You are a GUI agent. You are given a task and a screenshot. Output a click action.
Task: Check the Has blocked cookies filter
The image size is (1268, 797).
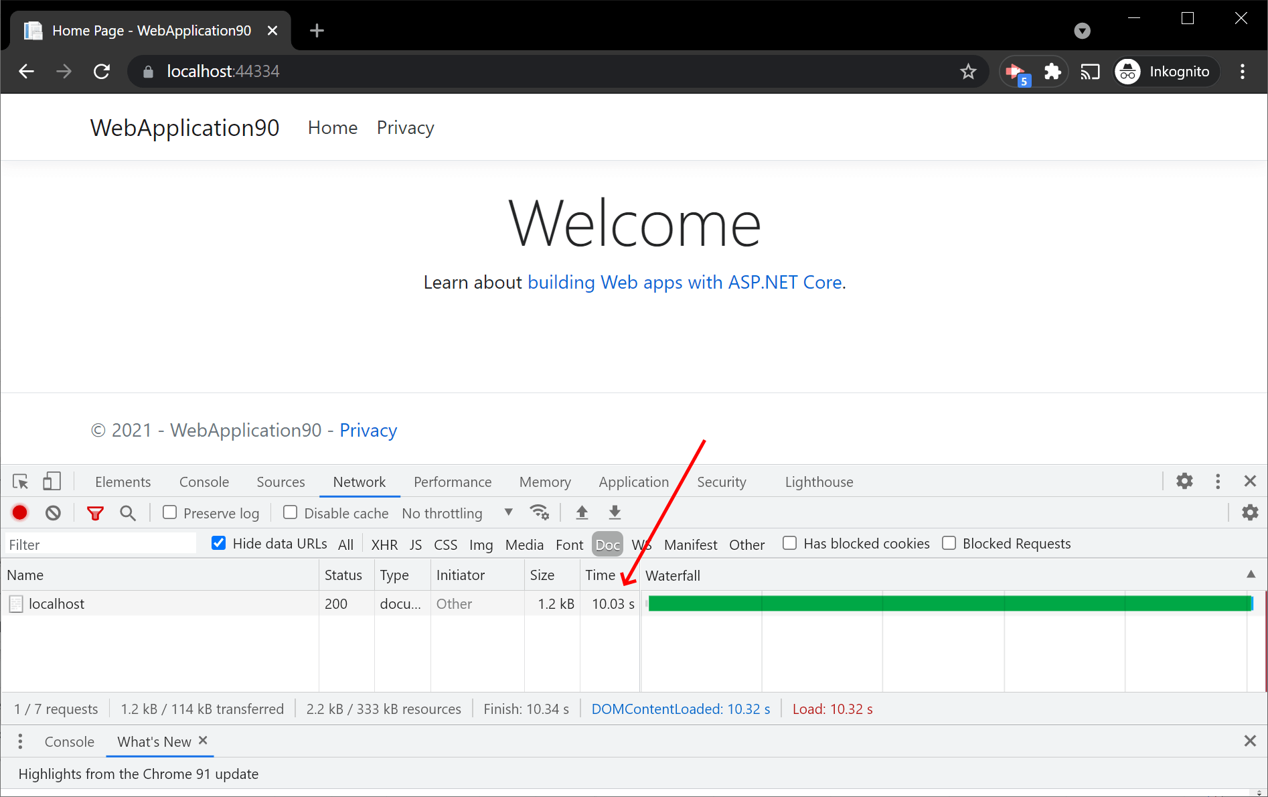click(x=789, y=543)
